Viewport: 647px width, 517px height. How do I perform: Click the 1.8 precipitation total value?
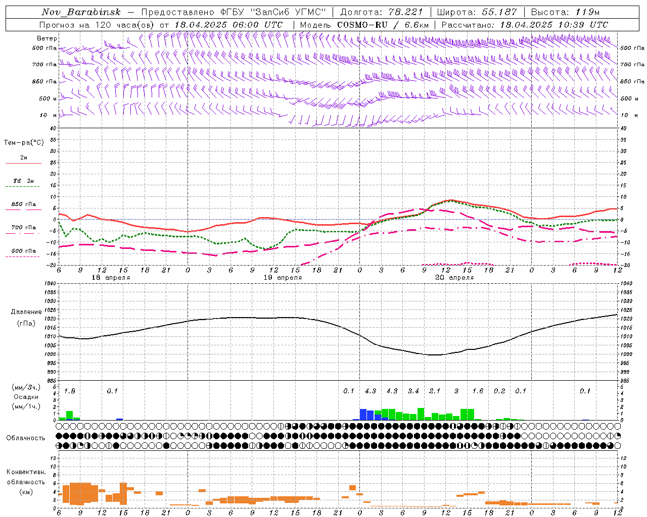pyautogui.click(x=69, y=391)
